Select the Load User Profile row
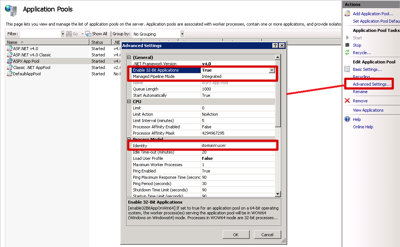This screenshot has height=247, width=400. (x=203, y=158)
